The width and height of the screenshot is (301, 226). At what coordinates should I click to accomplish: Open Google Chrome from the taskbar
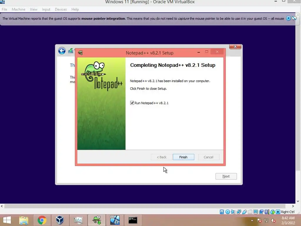tap(42, 220)
